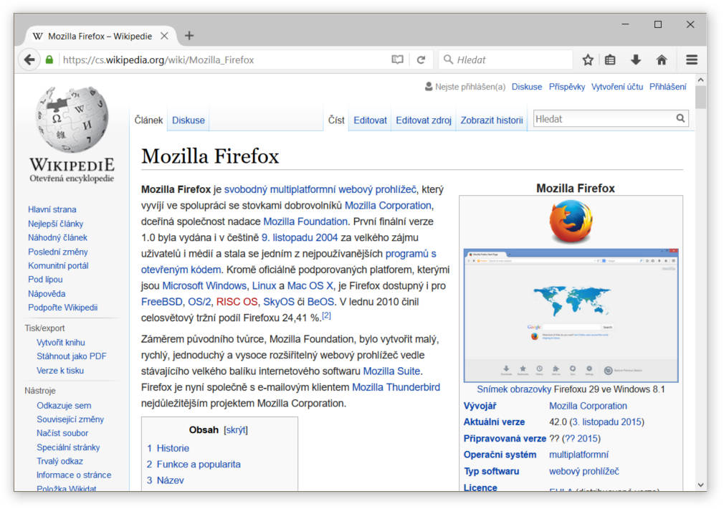Click the Wikipedia globe logo
The height and width of the screenshot is (509, 724).
click(x=72, y=119)
